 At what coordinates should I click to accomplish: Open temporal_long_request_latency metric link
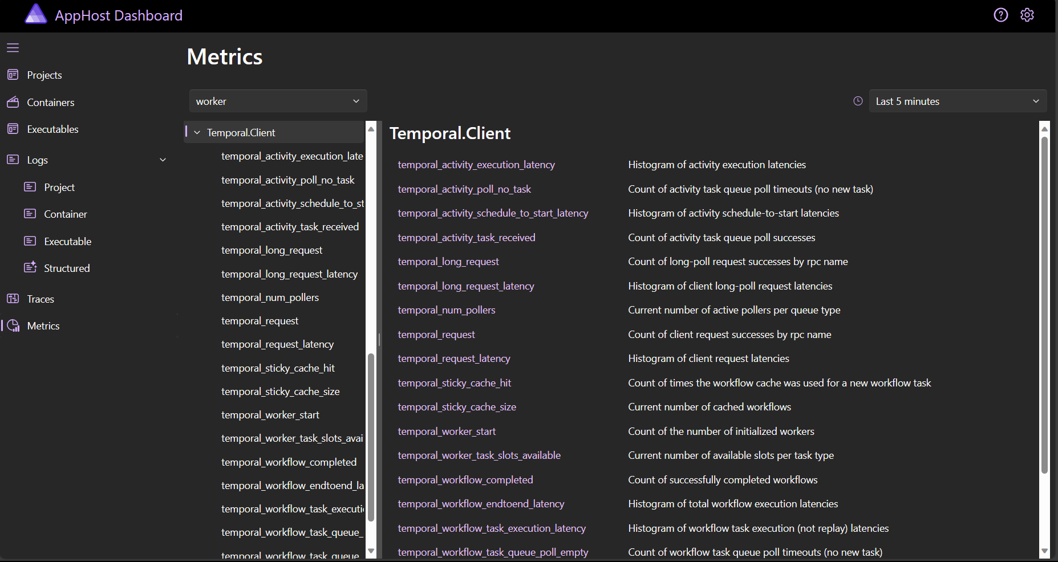(466, 286)
